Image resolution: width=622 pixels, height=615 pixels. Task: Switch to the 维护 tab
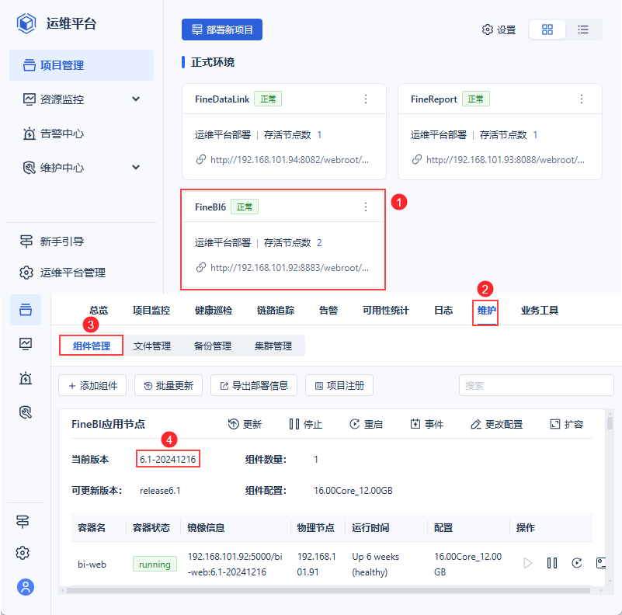coord(487,311)
